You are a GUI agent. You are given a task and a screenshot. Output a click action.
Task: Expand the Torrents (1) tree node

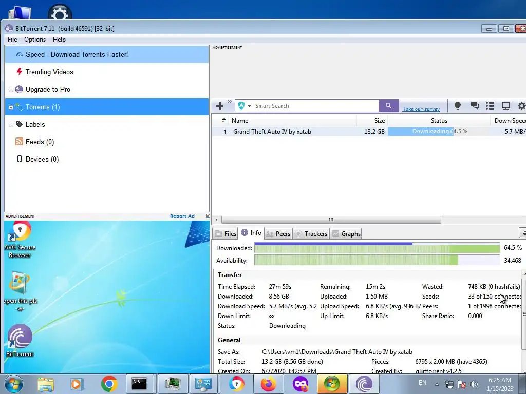[x=11, y=107]
